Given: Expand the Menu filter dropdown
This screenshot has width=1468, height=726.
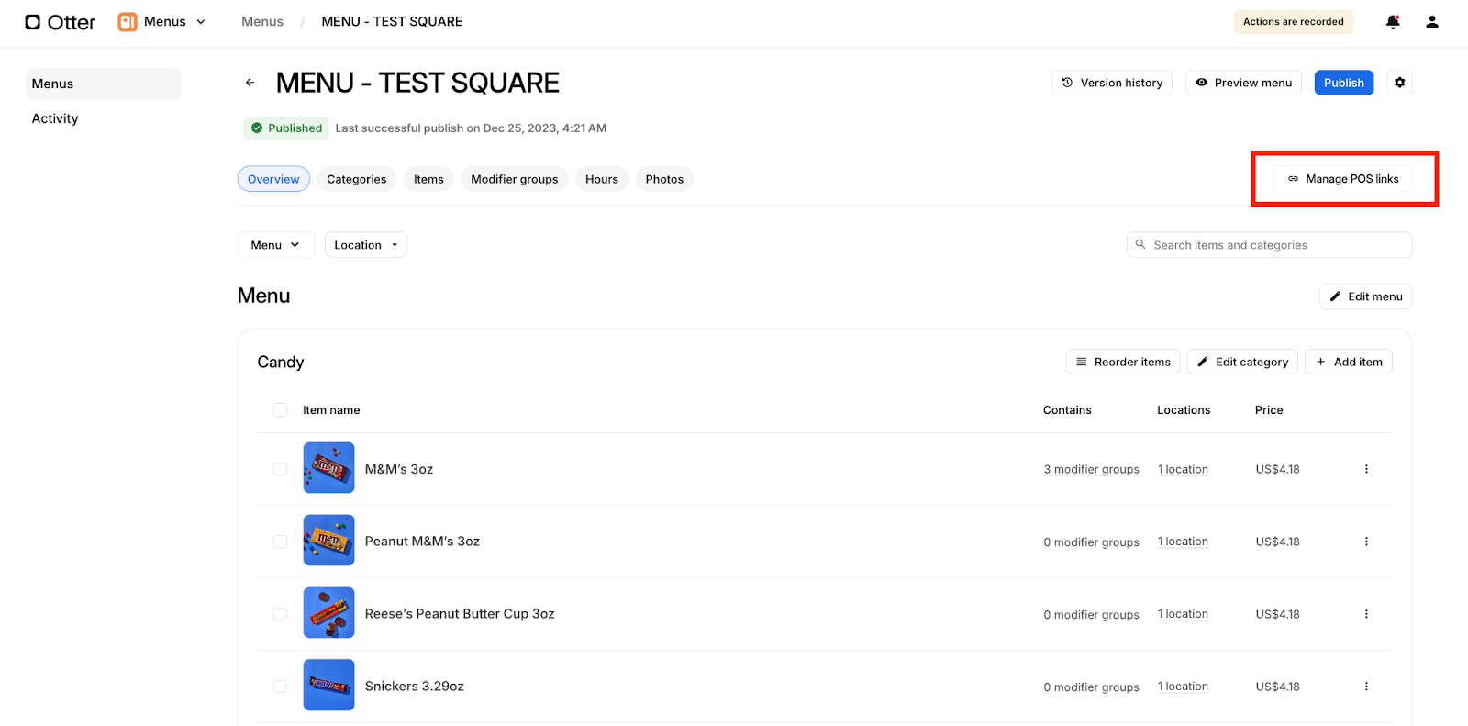Looking at the screenshot, I should [275, 245].
